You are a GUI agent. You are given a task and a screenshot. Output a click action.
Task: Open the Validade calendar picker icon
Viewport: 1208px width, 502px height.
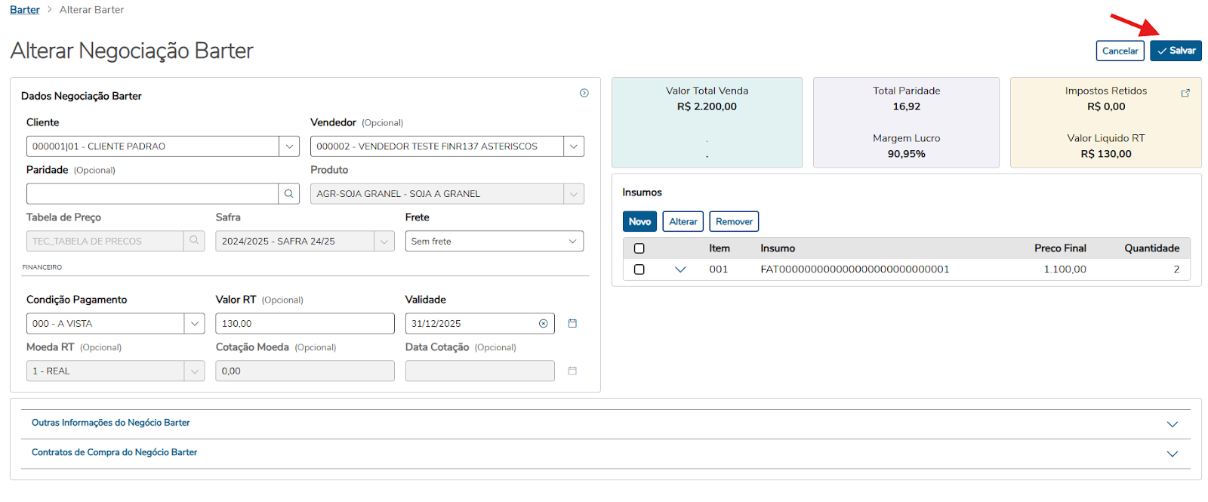tap(572, 324)
